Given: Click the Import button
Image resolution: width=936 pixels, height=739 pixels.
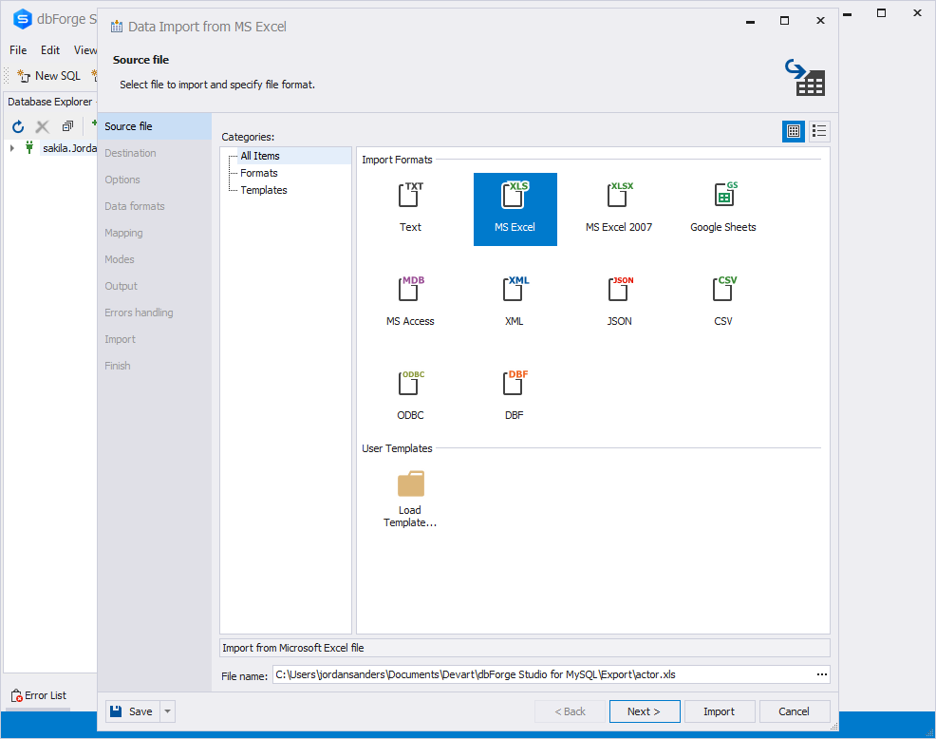Looking at the screenshot, I should 720,711.
